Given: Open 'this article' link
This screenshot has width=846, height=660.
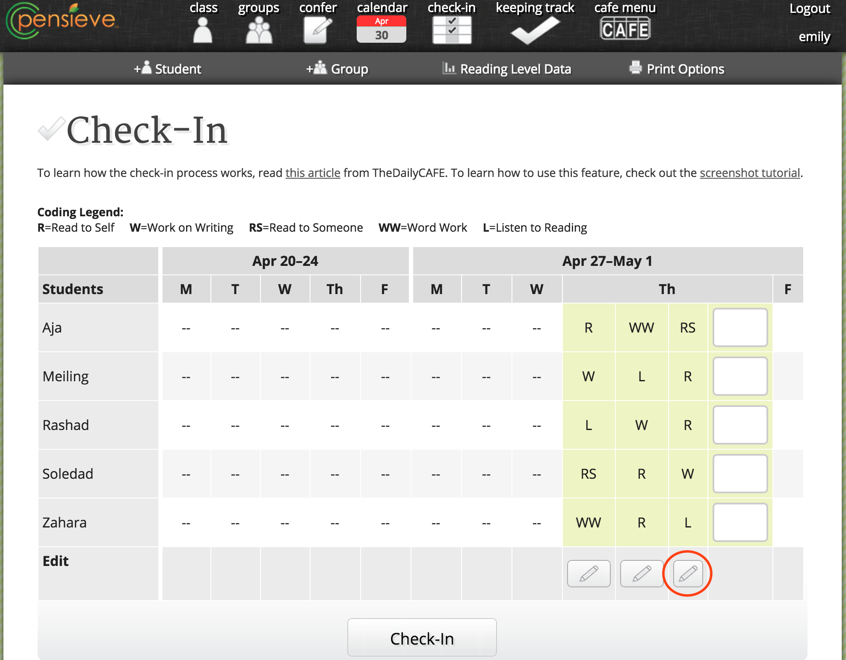Looking at the screenshot, I should coord(313,173).
